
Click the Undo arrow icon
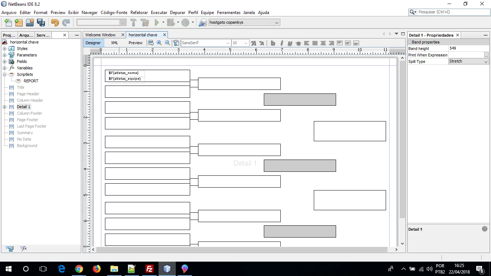pos(55,22)
